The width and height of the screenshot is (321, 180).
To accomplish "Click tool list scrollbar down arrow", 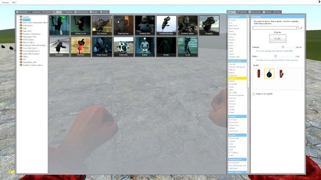I will pos(248,172).
